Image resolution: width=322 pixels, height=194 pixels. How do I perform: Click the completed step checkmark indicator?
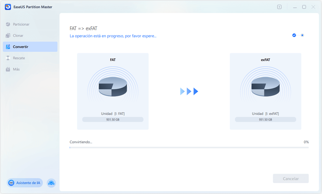coord(294,35)
